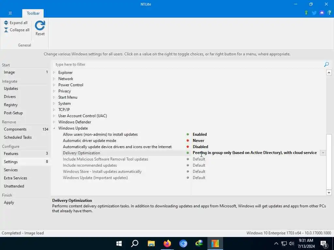The width and height of the screenshot is (334, 250).
Task: Open the Image page in sidebar
Action: 25,72
